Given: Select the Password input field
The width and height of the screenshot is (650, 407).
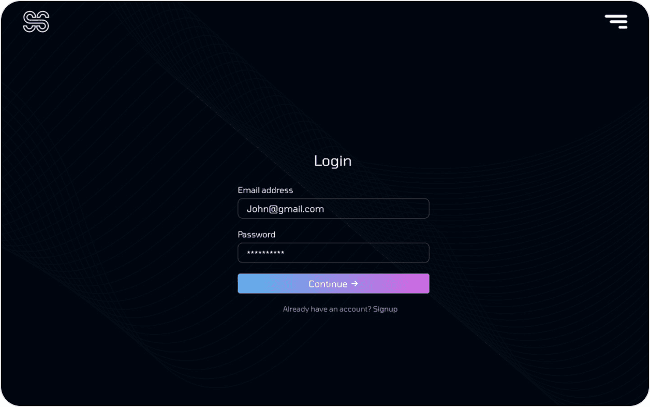Looking at the screenshot, I should pyautogui.click(x=333, y=253).
